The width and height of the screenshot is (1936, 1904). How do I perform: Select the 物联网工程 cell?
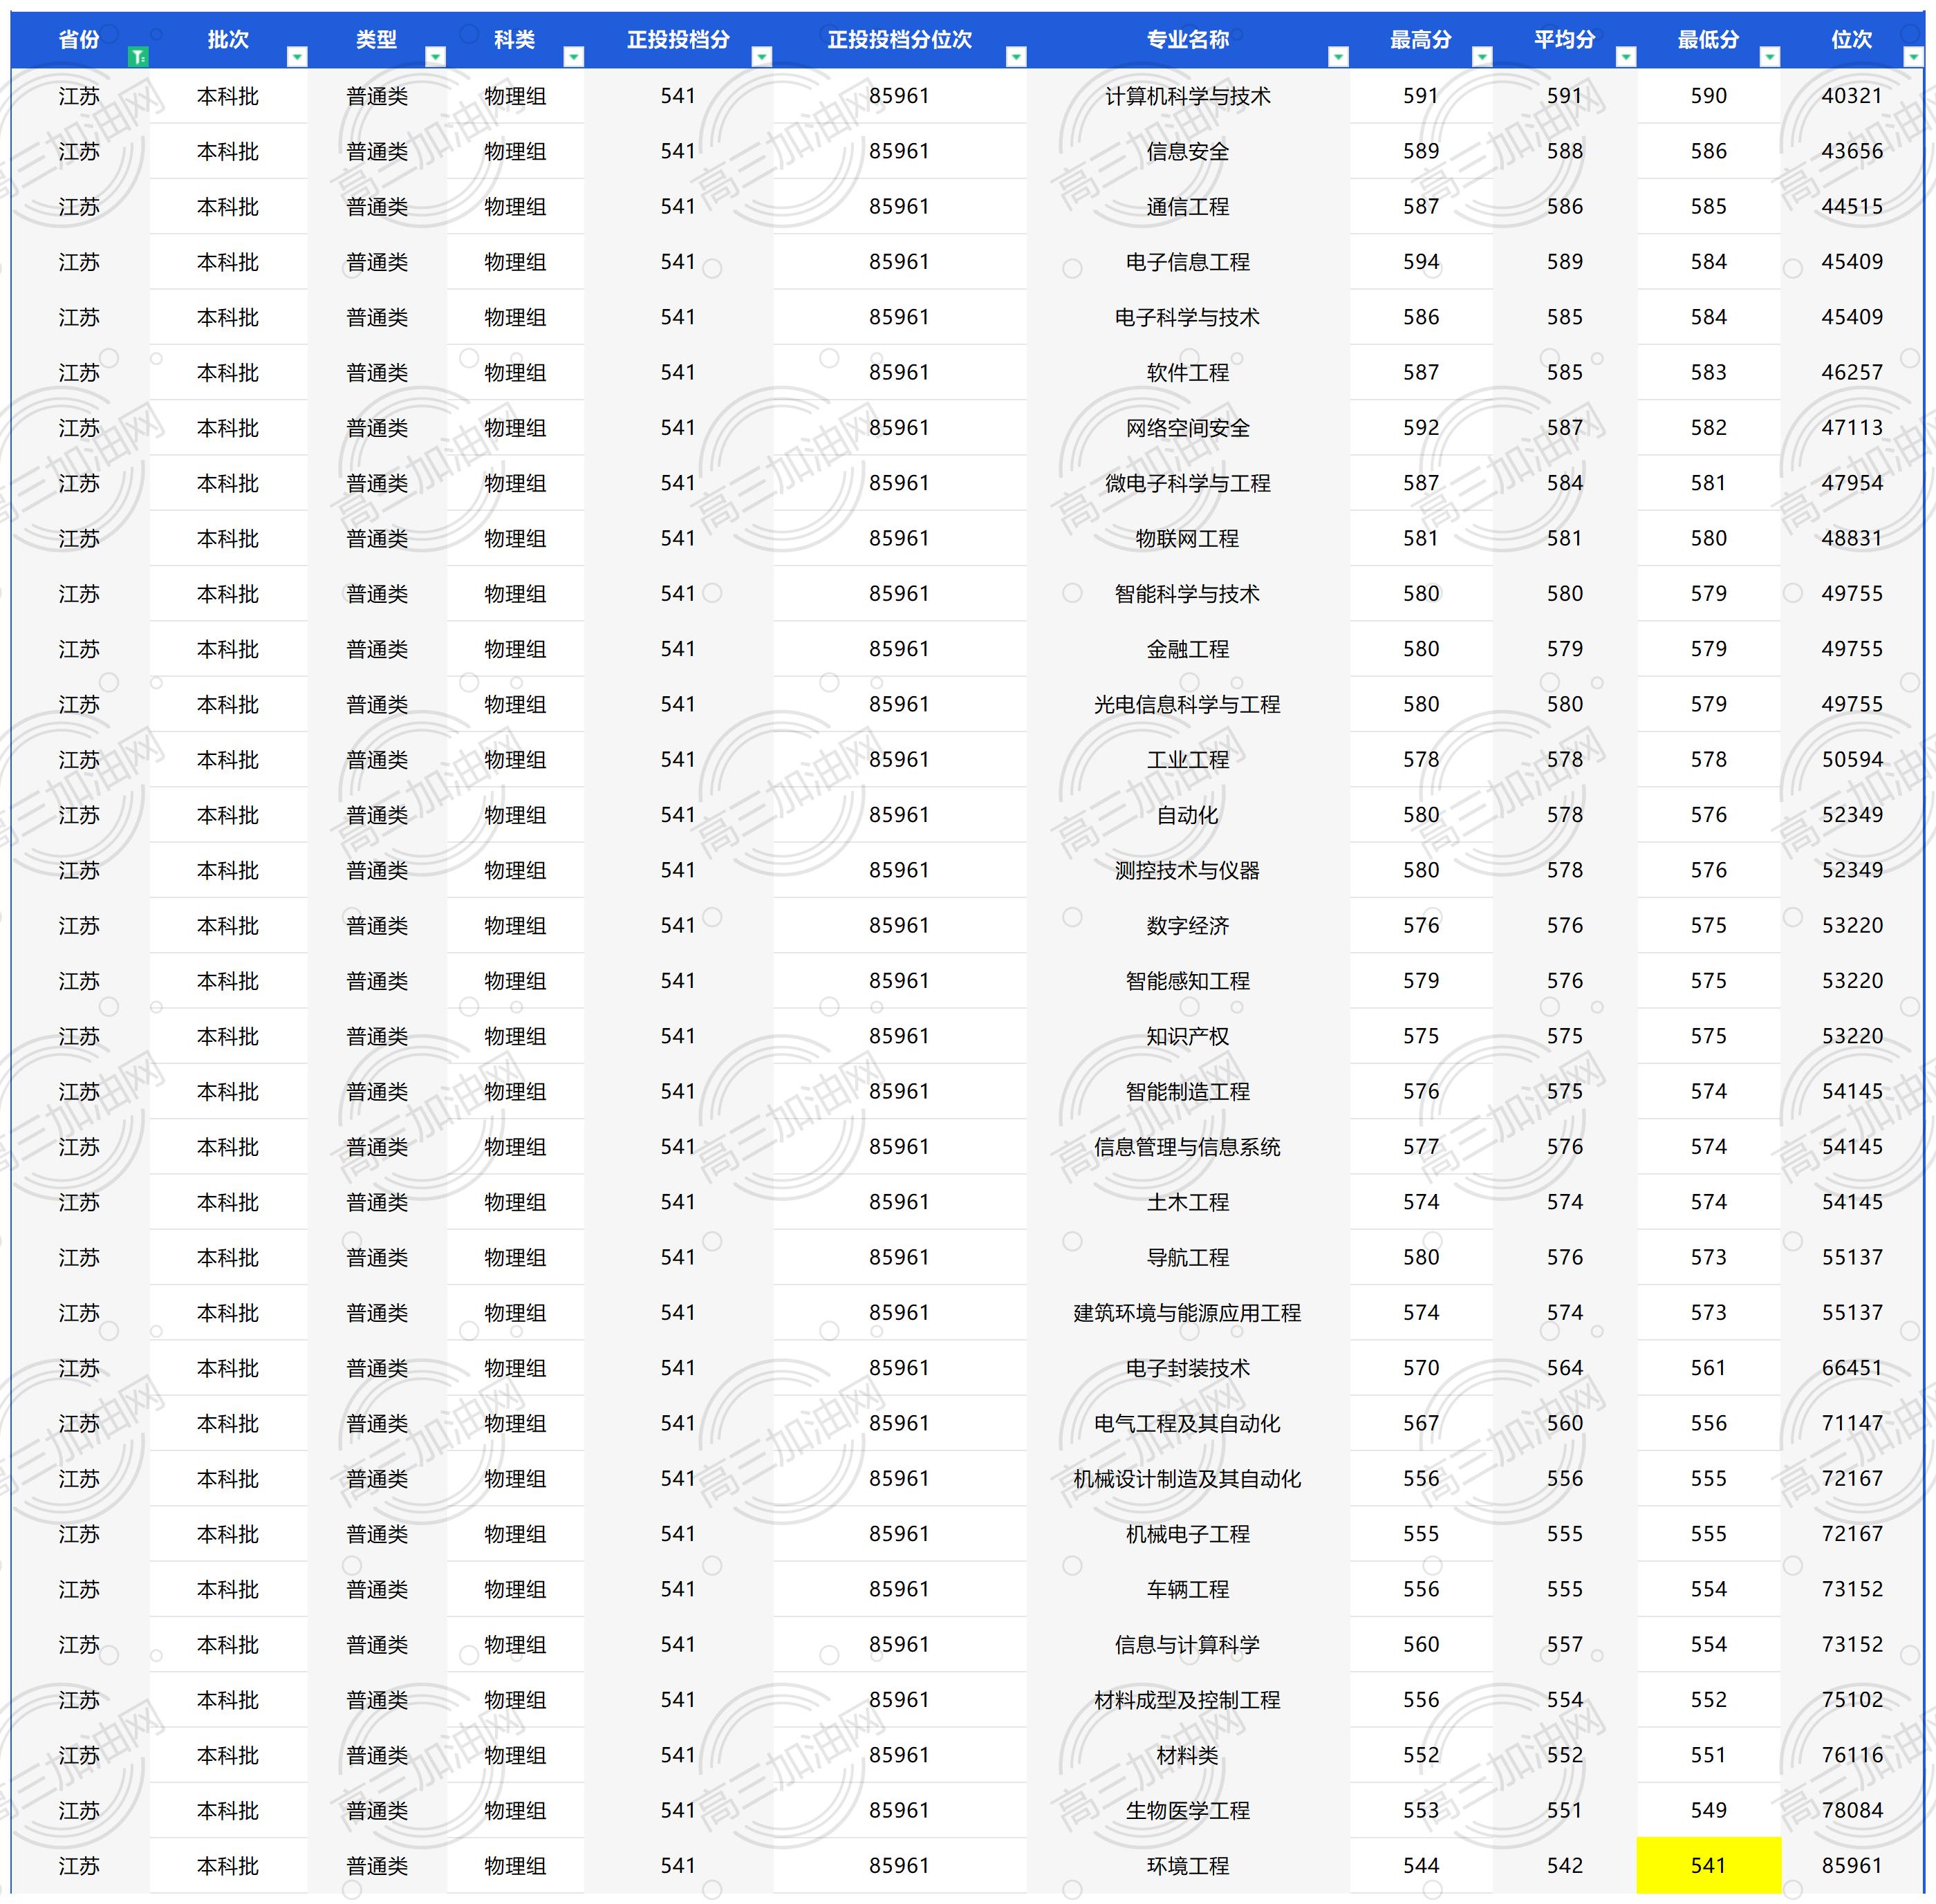(1188, 539)
